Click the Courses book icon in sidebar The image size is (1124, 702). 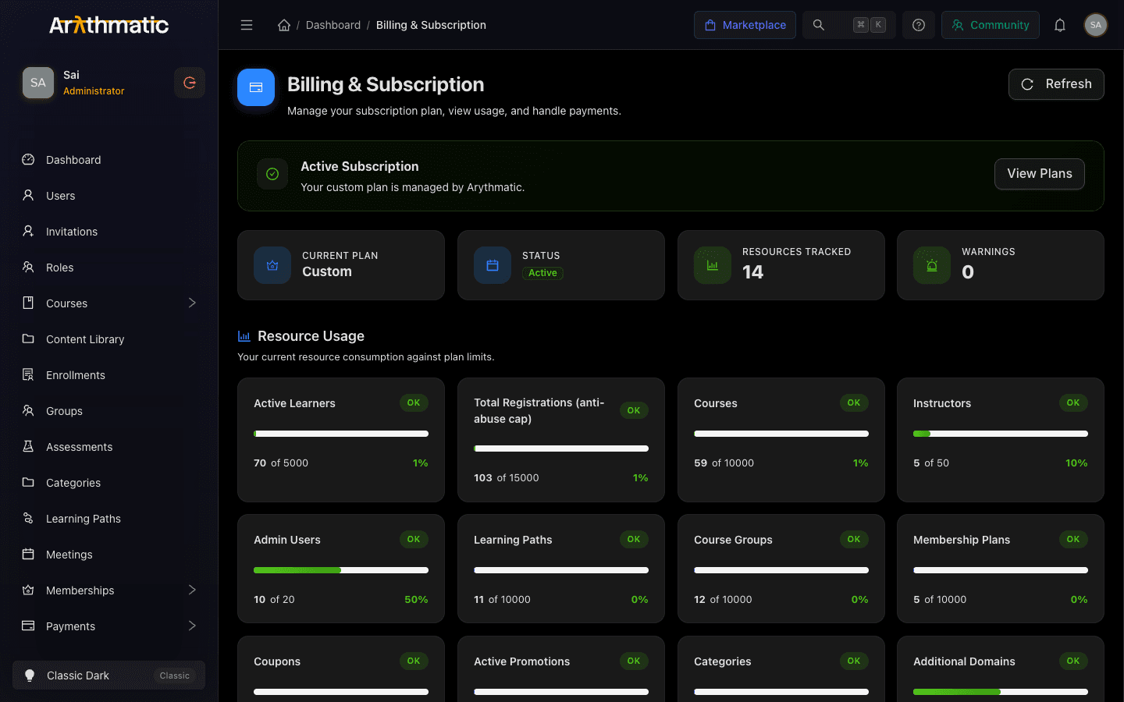(x=28, y=303)
